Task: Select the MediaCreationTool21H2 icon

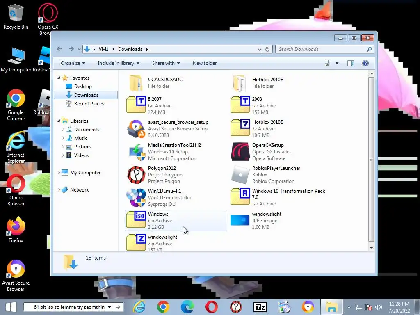Action: click(x=137, y=152)
